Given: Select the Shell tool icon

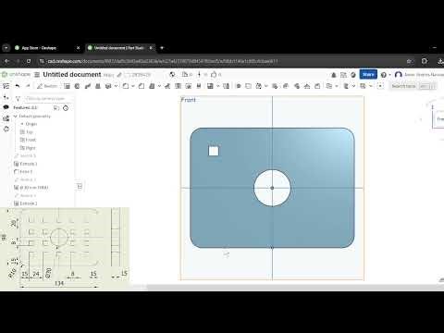Looking at the screenshot, I should (x=178, y=86).
